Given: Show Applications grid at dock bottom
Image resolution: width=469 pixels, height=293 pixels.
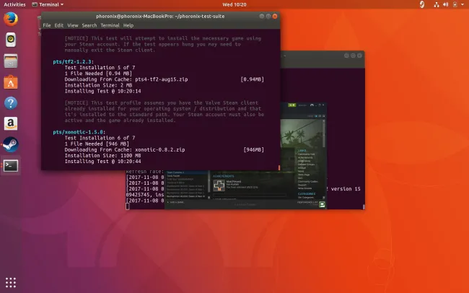Looking at the screenshot, I should (12, 281).
